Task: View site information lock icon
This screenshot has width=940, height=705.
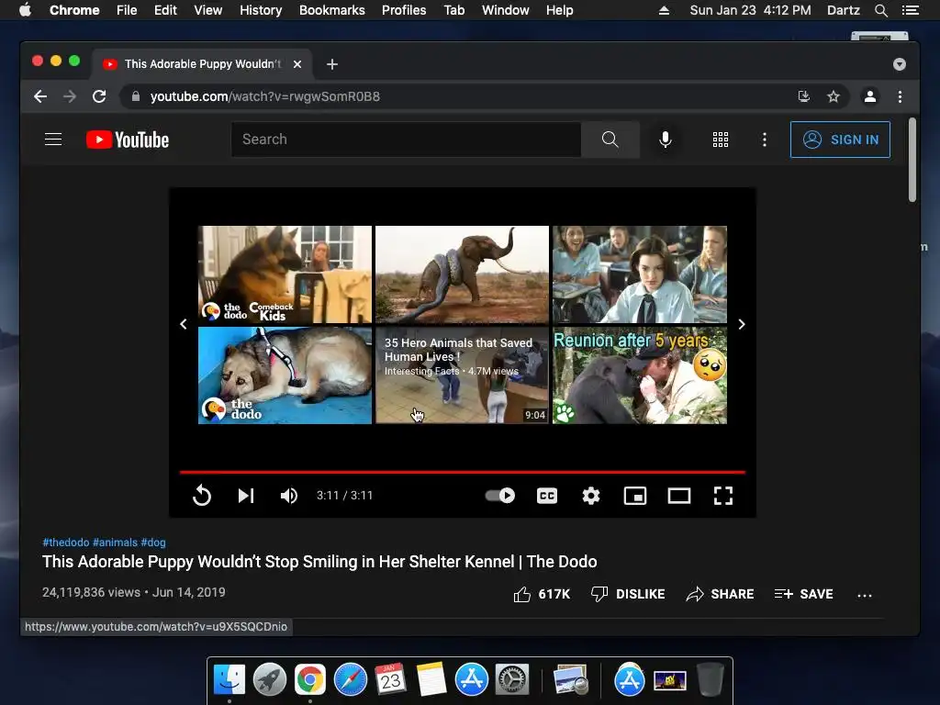Action: [136, 96]
